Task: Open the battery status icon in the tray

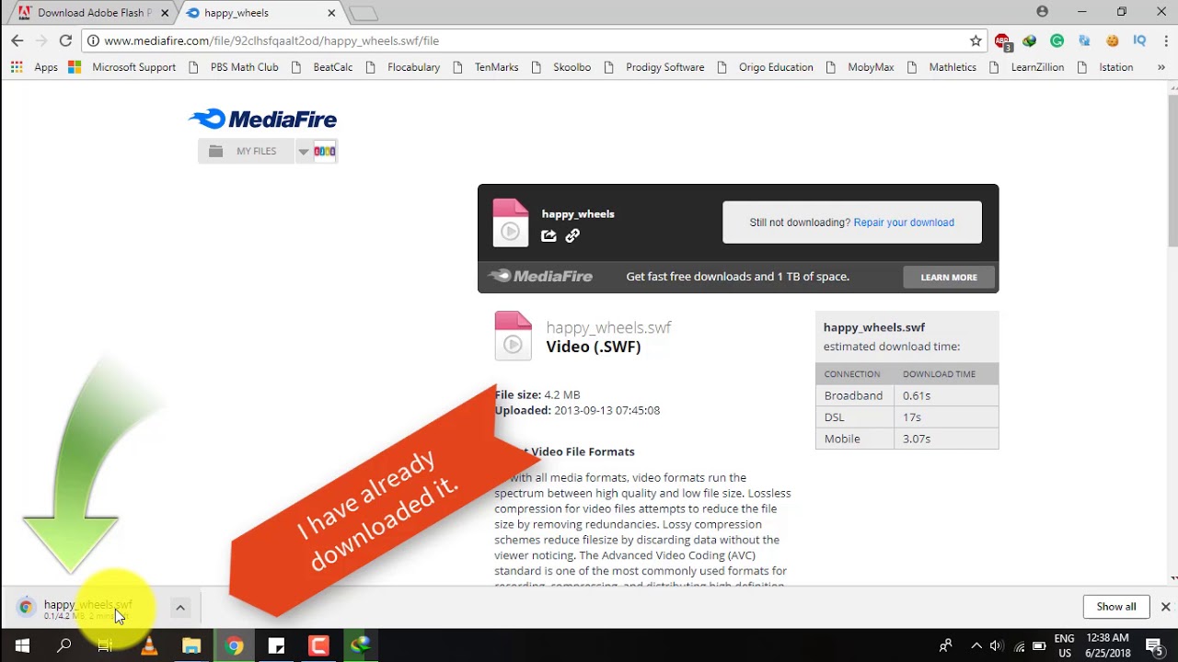Action: (x=1039, y=645)
